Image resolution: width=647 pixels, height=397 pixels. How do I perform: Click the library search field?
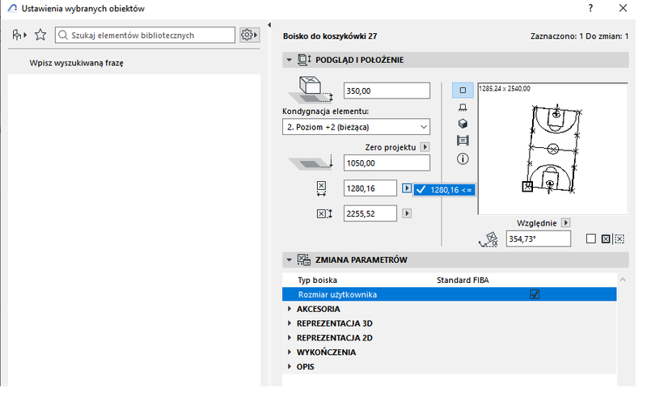[x=145, y=35]
